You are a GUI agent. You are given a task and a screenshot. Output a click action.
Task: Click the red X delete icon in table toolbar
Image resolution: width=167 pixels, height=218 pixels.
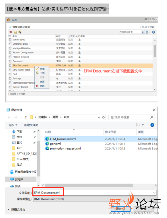[x=11, y=32]
